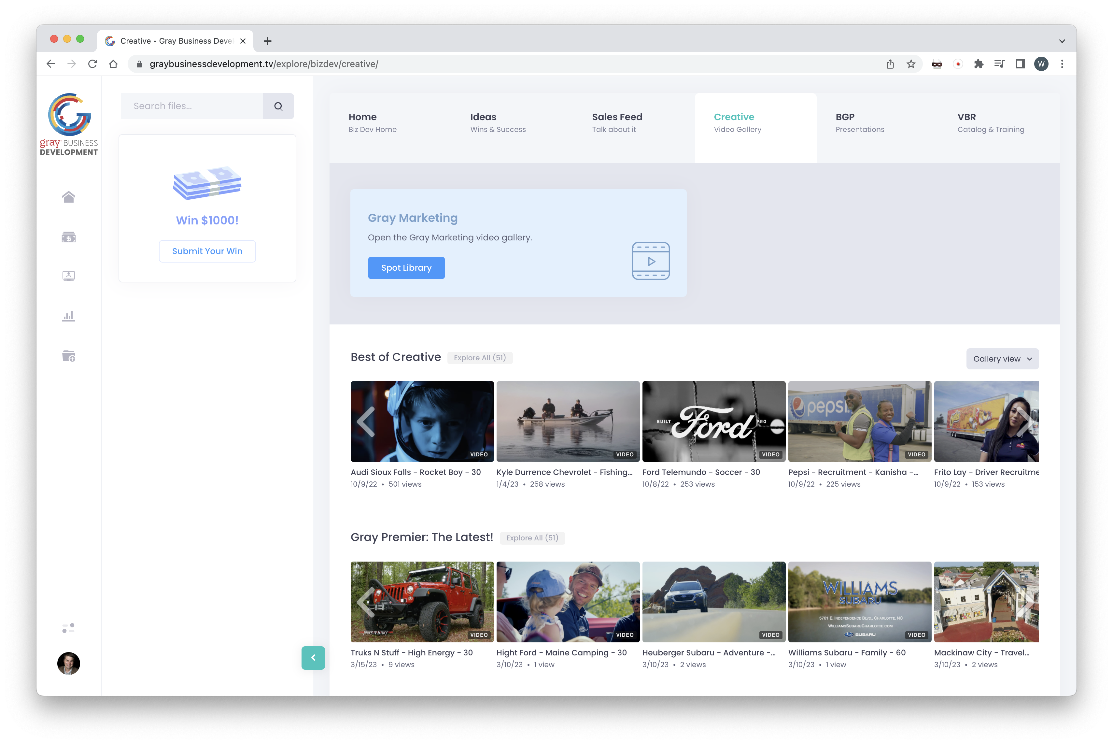The height and width of the screenshot is (744, 1113).
Task: Show next Gray Premier videos
Action: click(1025, 602)
